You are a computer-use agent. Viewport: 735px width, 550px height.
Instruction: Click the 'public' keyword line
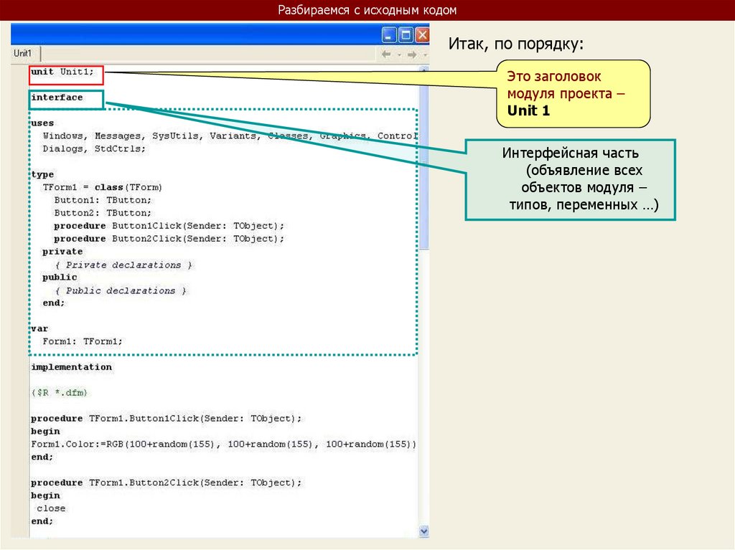pyautogui.click(x=60, y=278)
